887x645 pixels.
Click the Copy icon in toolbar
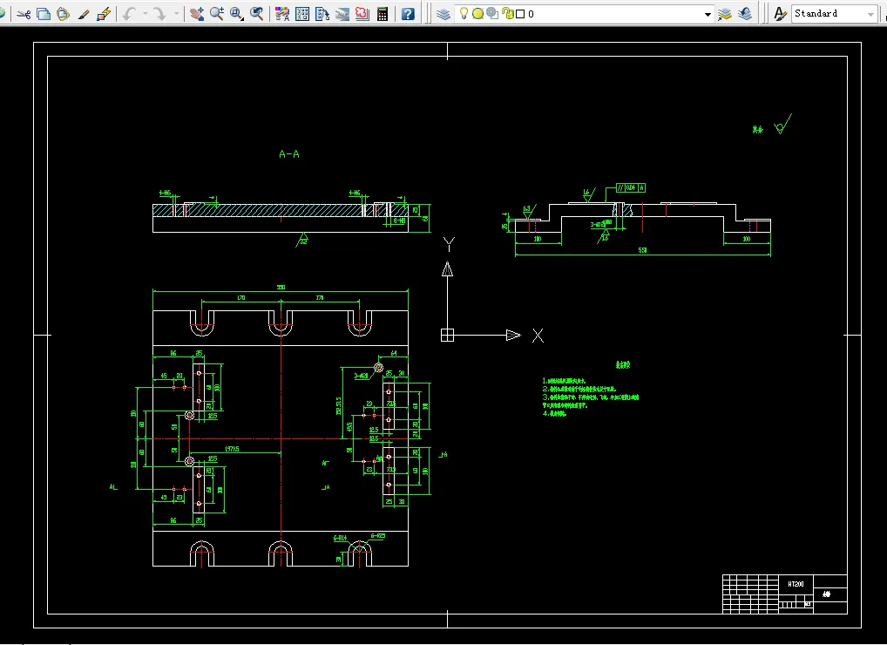[x=44, y=14]
